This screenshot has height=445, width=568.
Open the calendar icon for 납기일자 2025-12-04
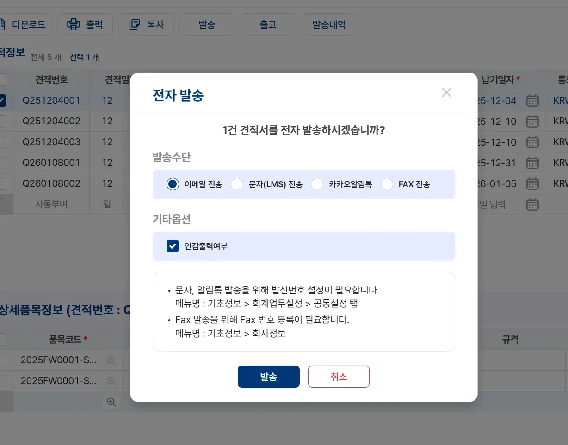coord(532,101)
